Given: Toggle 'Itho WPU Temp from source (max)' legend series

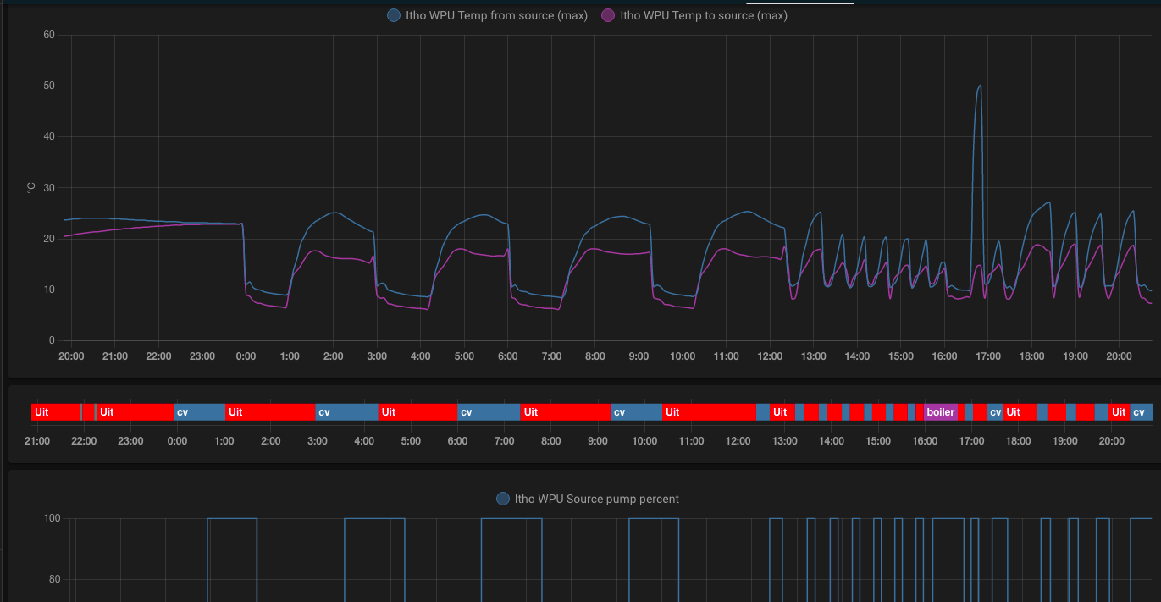Looking at the screenshot, I should (x=487, y=15).
